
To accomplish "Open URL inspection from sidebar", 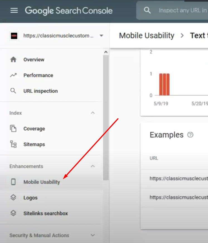I will pos(41,91).
